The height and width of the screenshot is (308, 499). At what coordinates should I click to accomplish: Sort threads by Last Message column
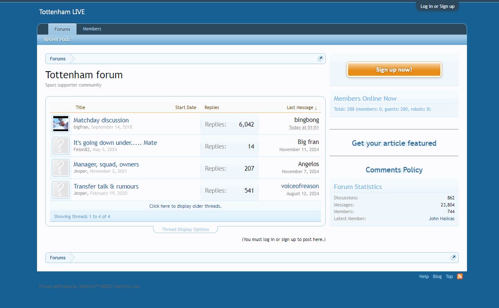pyautogui.click(x=302, y=107)
